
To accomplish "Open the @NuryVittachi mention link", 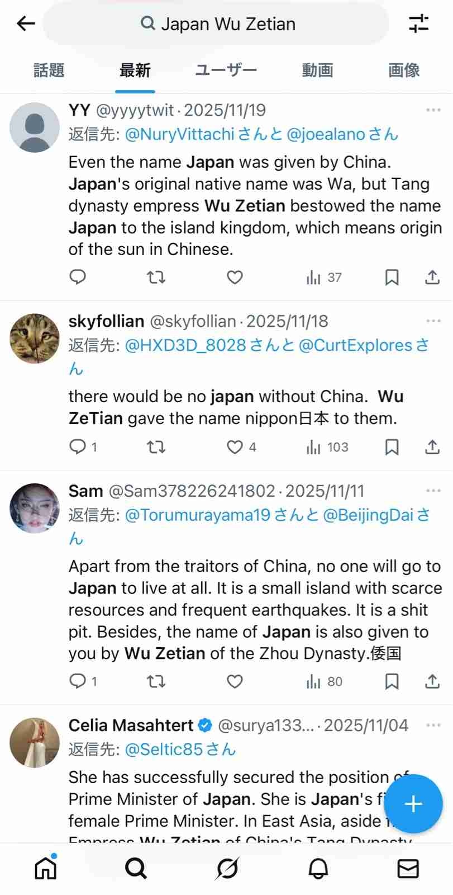I will 180,134.
